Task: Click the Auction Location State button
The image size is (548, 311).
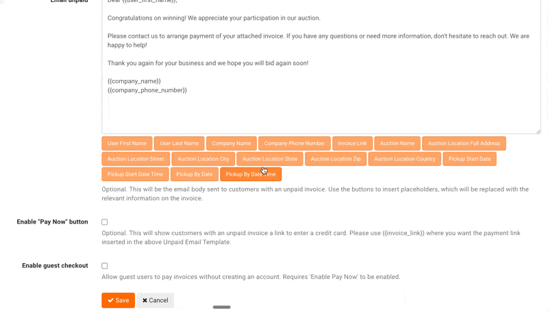Action: pyautogui.click(x=270, y=159)
